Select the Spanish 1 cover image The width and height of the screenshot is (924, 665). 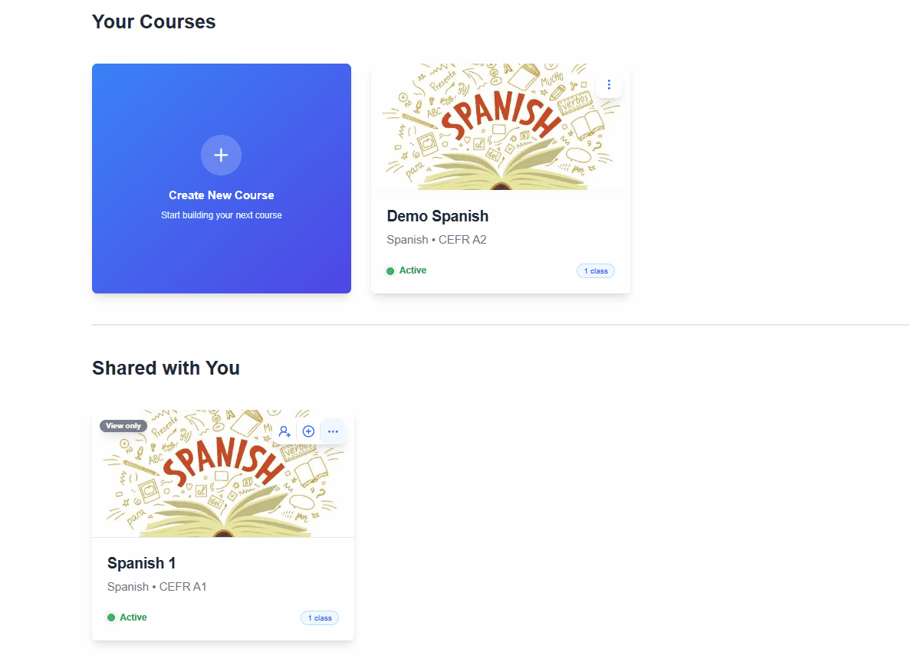[x=223, y=473]
